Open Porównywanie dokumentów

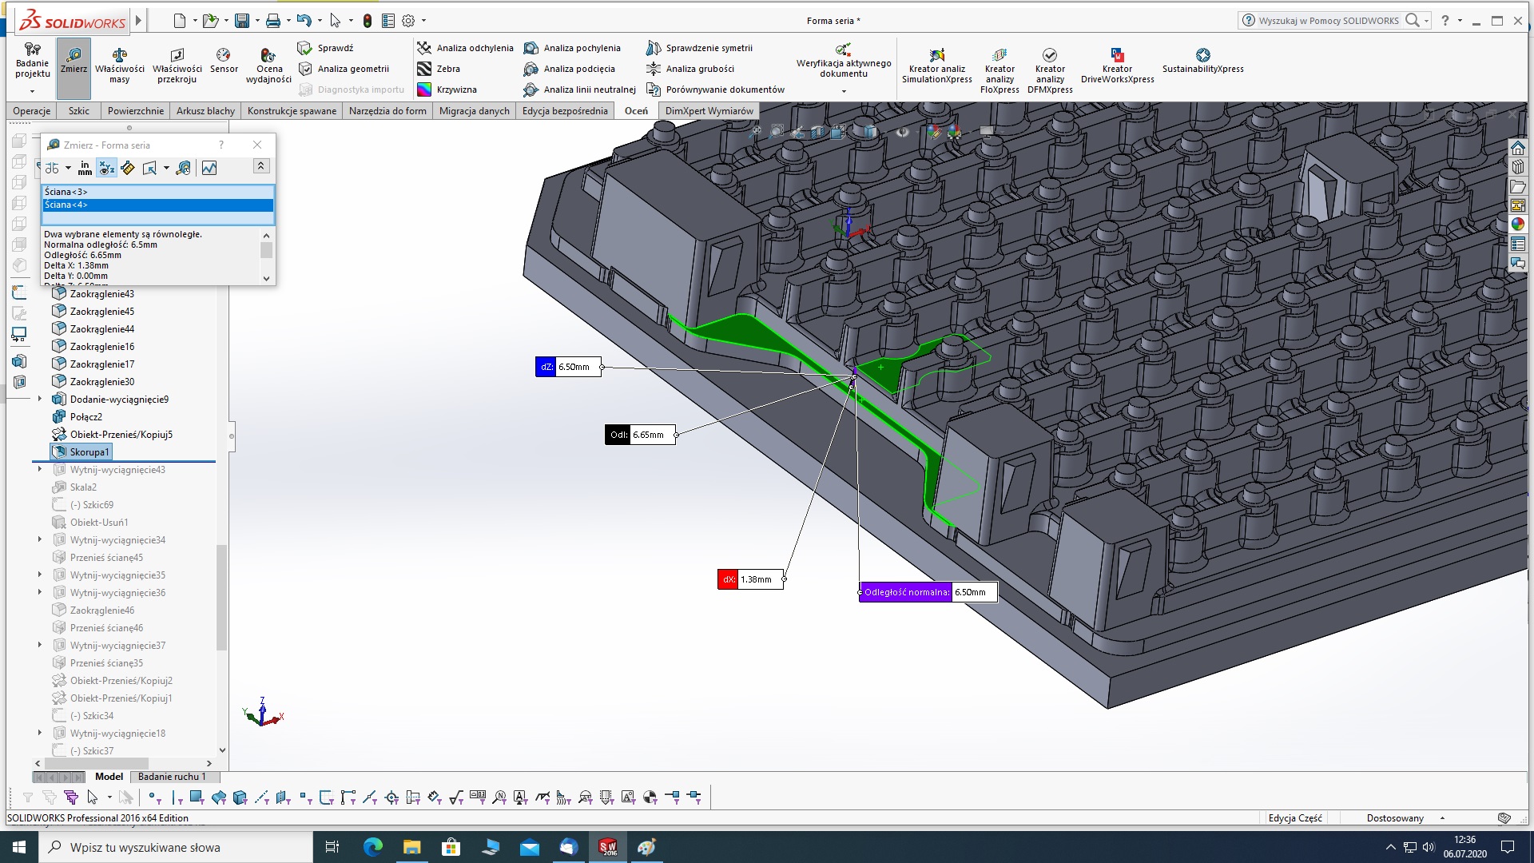tap(715, 89)
